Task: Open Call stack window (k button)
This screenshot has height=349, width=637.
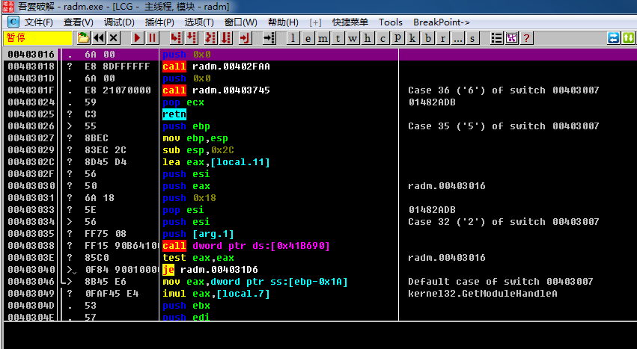Action: click(x=412, y=38)
